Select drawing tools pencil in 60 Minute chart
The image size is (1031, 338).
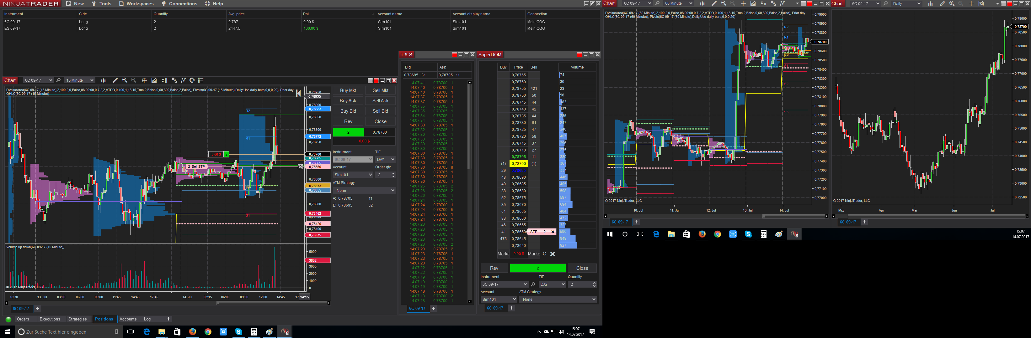coord(714,3)
